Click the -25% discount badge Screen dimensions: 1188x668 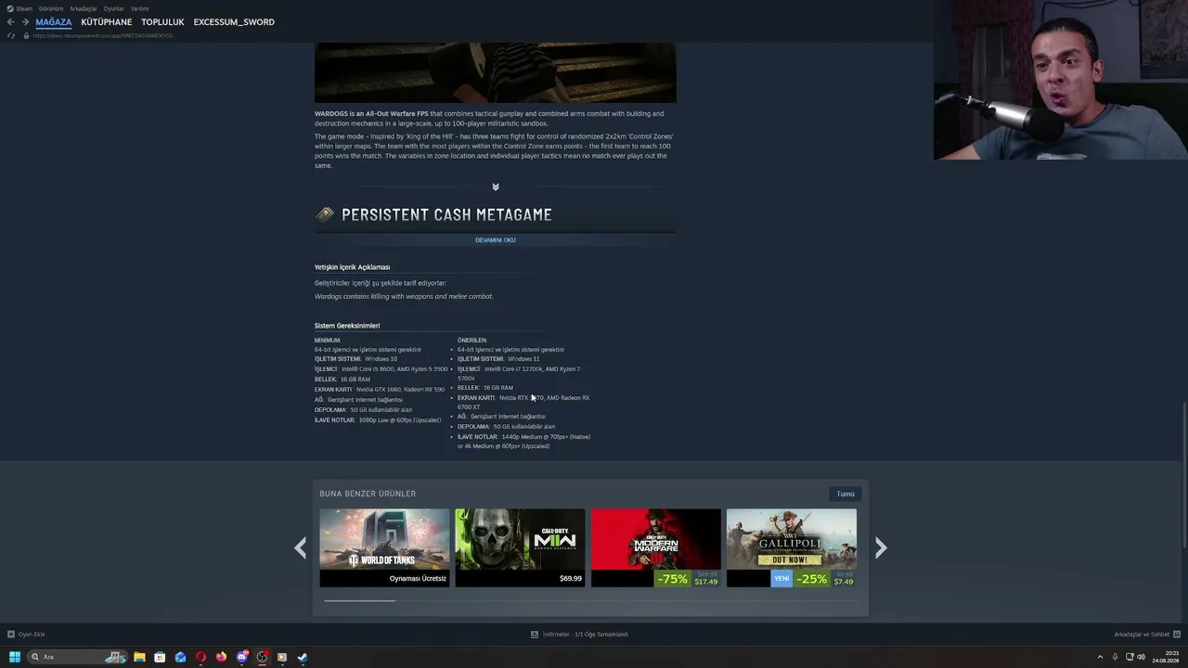pos(811,579)
